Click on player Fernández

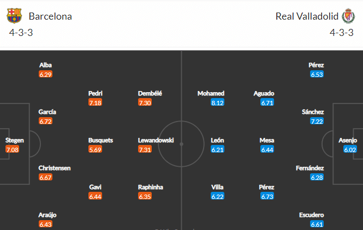coord(310,168)
